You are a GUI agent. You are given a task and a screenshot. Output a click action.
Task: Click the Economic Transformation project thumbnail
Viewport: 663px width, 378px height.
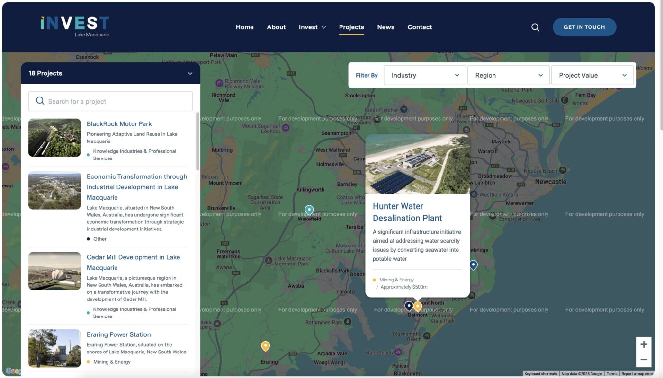pos(54,190)
